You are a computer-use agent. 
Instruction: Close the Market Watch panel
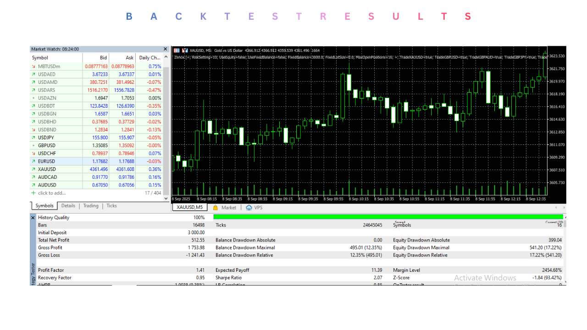point(166,49)
